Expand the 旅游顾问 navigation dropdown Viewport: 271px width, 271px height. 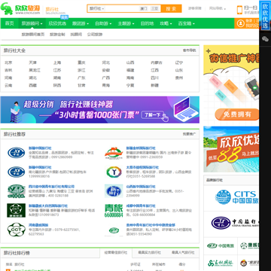click(32, 23)
